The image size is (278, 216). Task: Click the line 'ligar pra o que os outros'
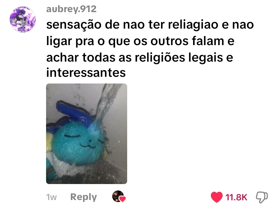point(140,41)
